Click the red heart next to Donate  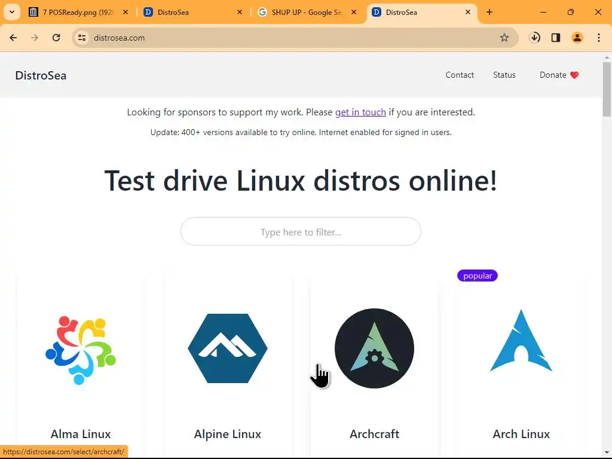coord(574,75)
